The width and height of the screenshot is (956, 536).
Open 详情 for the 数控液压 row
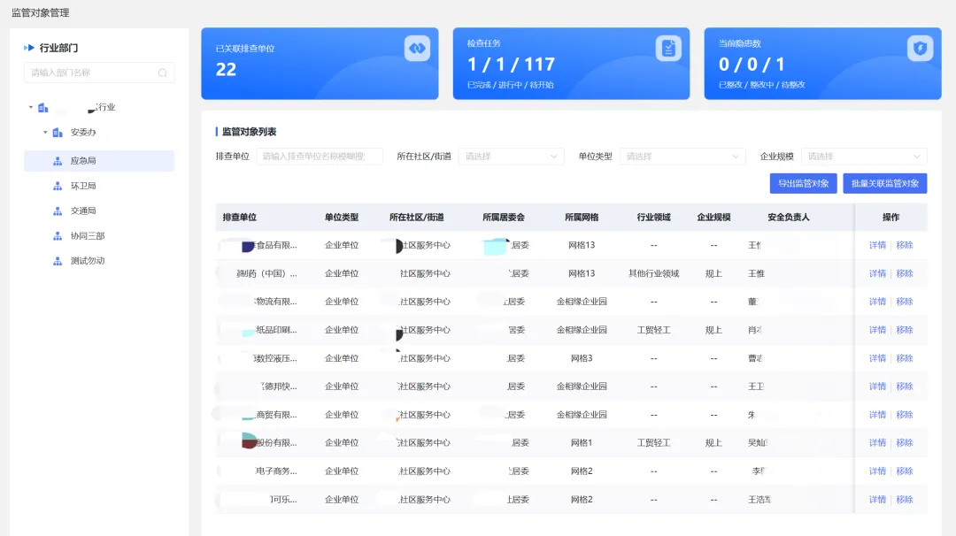click(x=877, y=358)
